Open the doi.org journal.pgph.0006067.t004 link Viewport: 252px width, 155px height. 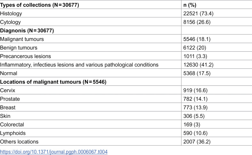click(x=54, y=152)
